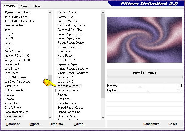Click the Import... button
Image resolution: width=185 pixels, height=131 pixels.
coord(35,124)
